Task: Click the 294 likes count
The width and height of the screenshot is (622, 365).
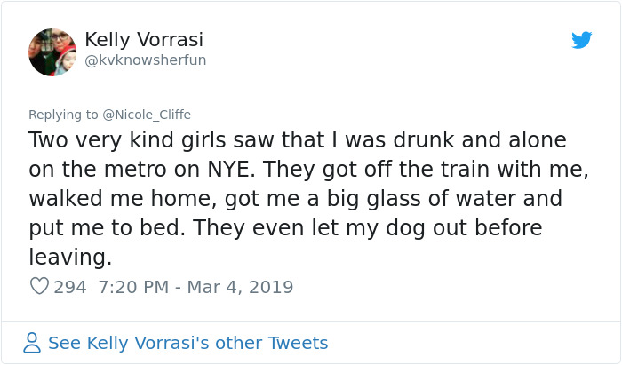Action: click(69, 287)
